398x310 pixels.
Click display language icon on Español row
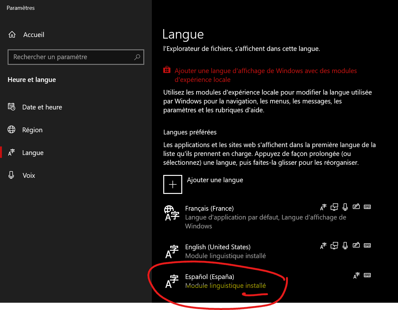pyautogui.click(x=357, y=276)
